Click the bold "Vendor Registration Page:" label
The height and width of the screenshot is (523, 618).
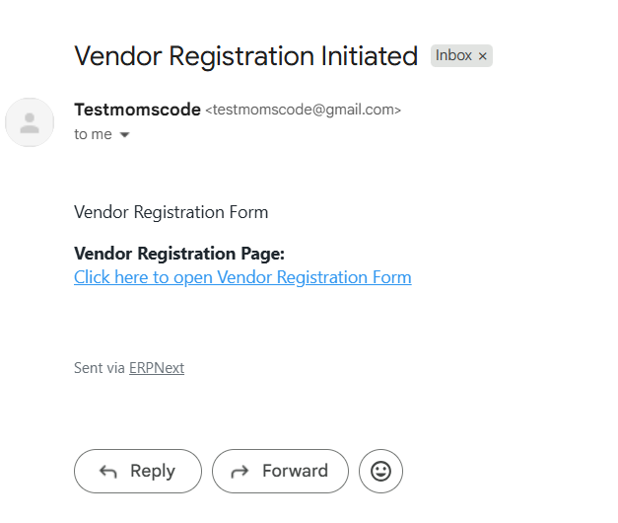coord(178,254)
